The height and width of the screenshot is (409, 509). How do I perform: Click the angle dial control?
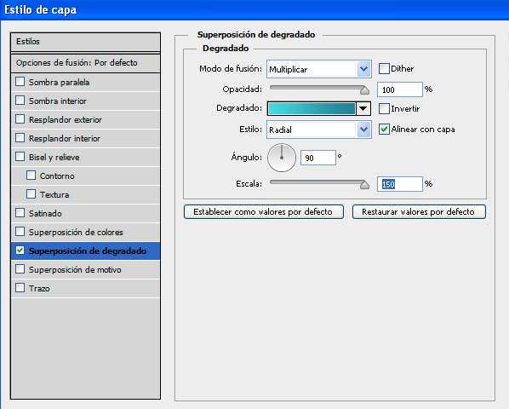point(282,158)
